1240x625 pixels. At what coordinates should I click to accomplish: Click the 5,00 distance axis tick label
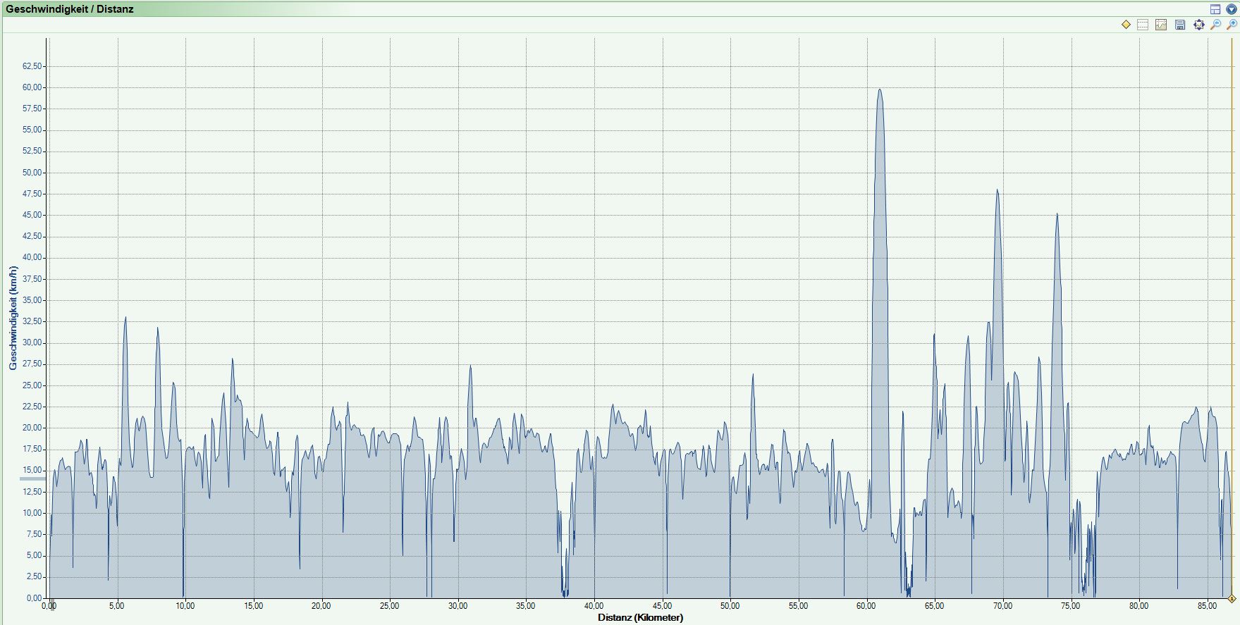click(x=117, y=606)
